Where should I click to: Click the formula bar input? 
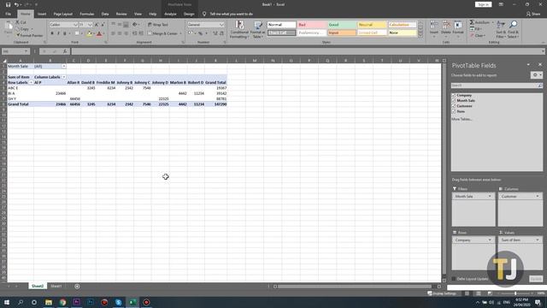coord(307,51)
